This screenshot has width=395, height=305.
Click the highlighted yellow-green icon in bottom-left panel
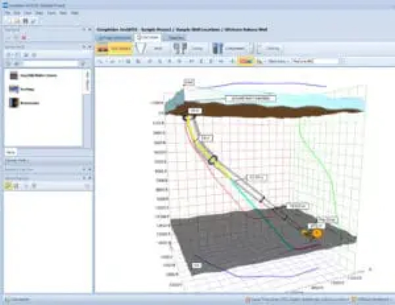8,185
